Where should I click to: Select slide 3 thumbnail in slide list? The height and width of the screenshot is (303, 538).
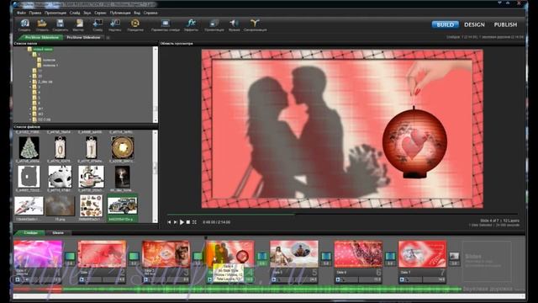pos(166,254)
